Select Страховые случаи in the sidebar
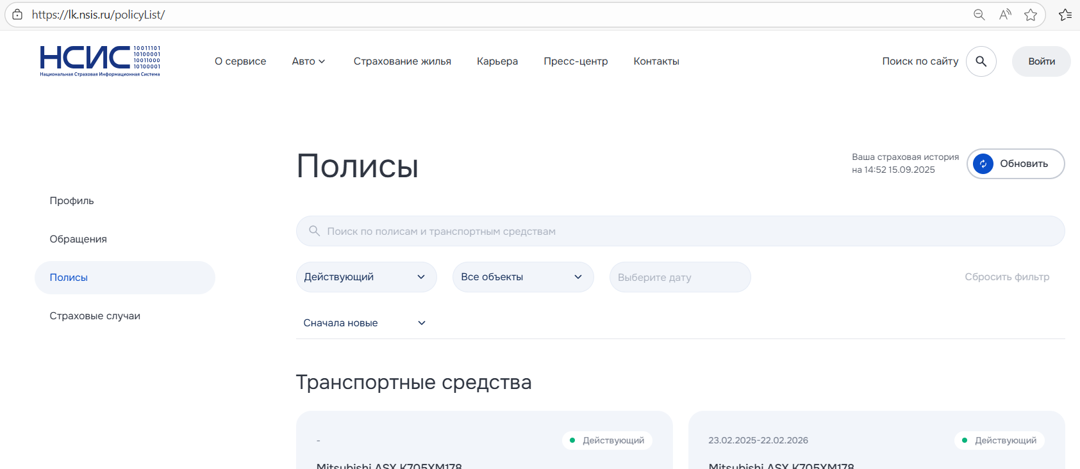Screen dimensions: 1080x469 pyautogui.click(x=95, y=316)
